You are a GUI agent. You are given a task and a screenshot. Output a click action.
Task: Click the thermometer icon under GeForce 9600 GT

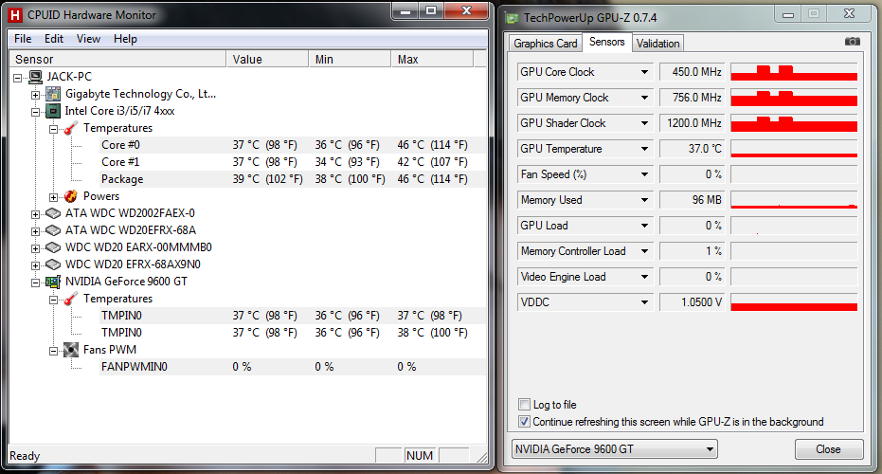[x=71, y=299]
